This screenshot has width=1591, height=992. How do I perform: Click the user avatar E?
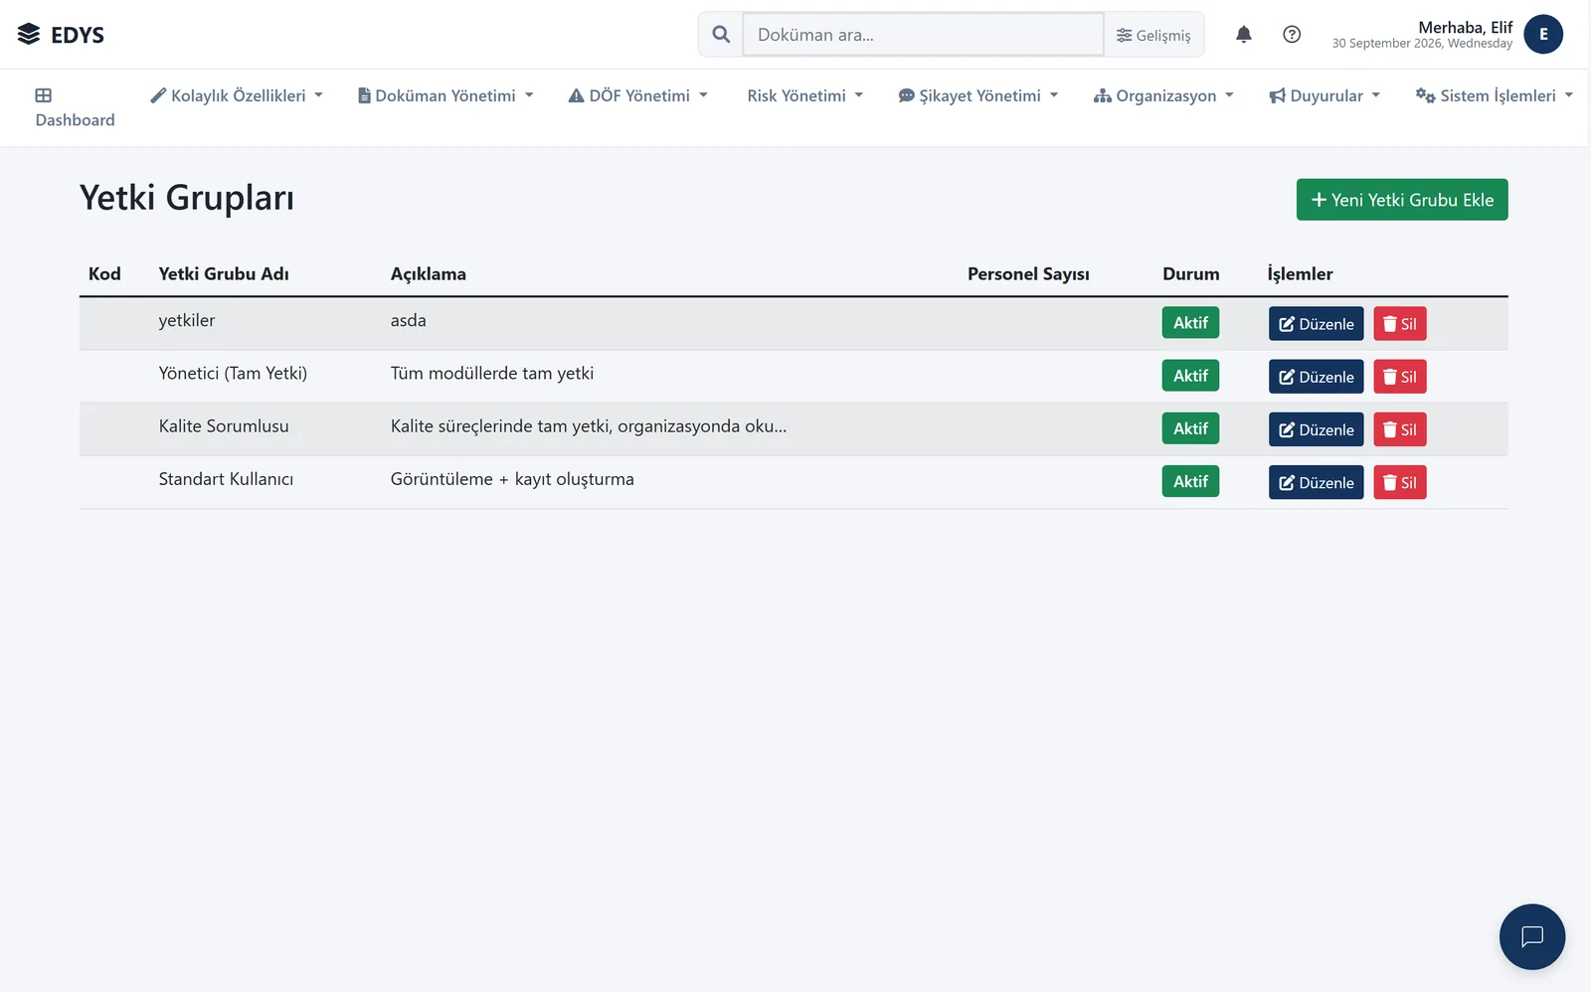coord(1543,35)
